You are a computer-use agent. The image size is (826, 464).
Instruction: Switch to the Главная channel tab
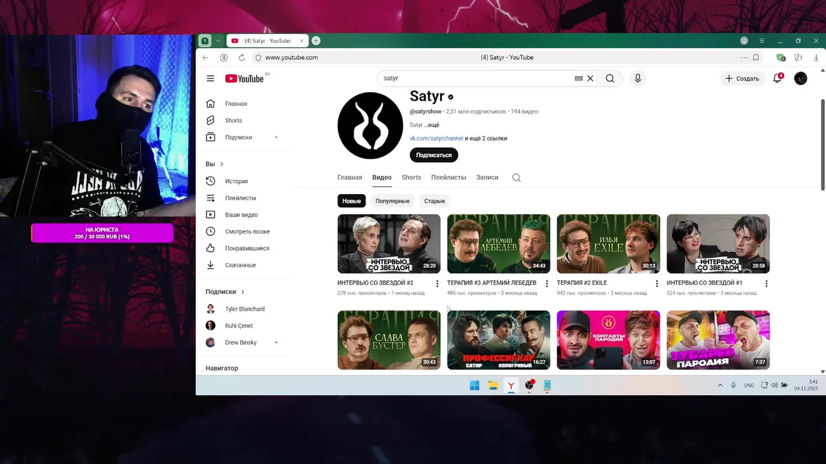click(350, 177)
